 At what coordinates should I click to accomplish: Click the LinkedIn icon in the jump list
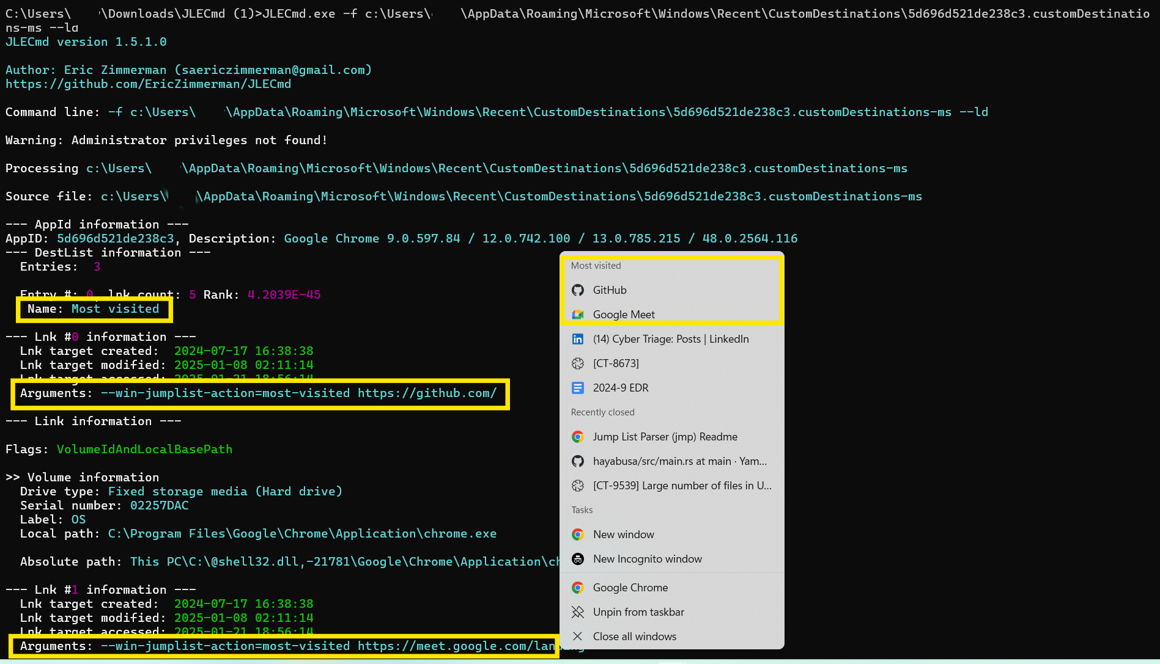pyautogui.click(x=578, y=339)
